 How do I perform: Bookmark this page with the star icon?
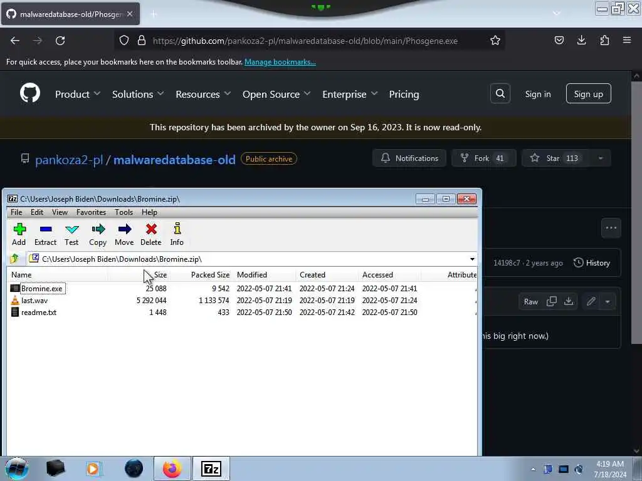coord(495,41)
